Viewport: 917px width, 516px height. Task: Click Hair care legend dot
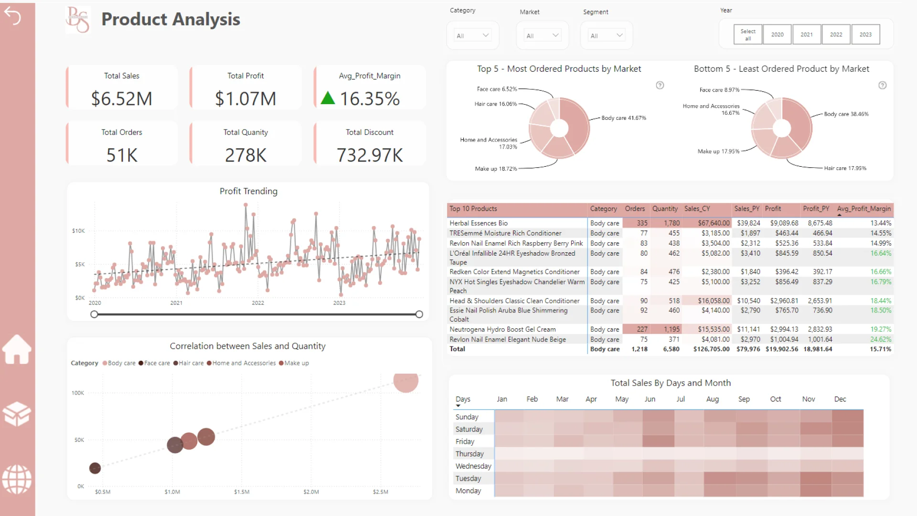pos(176,363)
